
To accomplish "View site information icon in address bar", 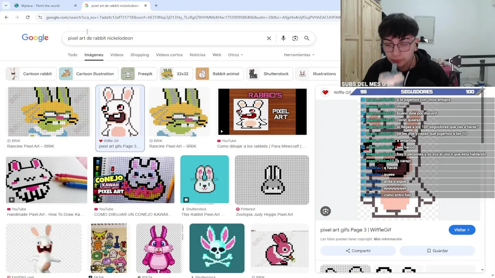I will (x=40, y=17).
